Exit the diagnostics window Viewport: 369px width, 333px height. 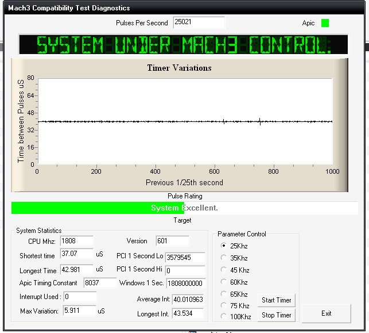click(327, 313)
